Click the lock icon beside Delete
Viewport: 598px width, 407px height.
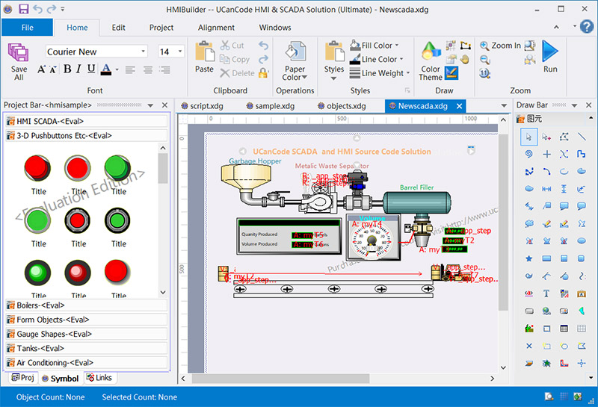(263, 72)
